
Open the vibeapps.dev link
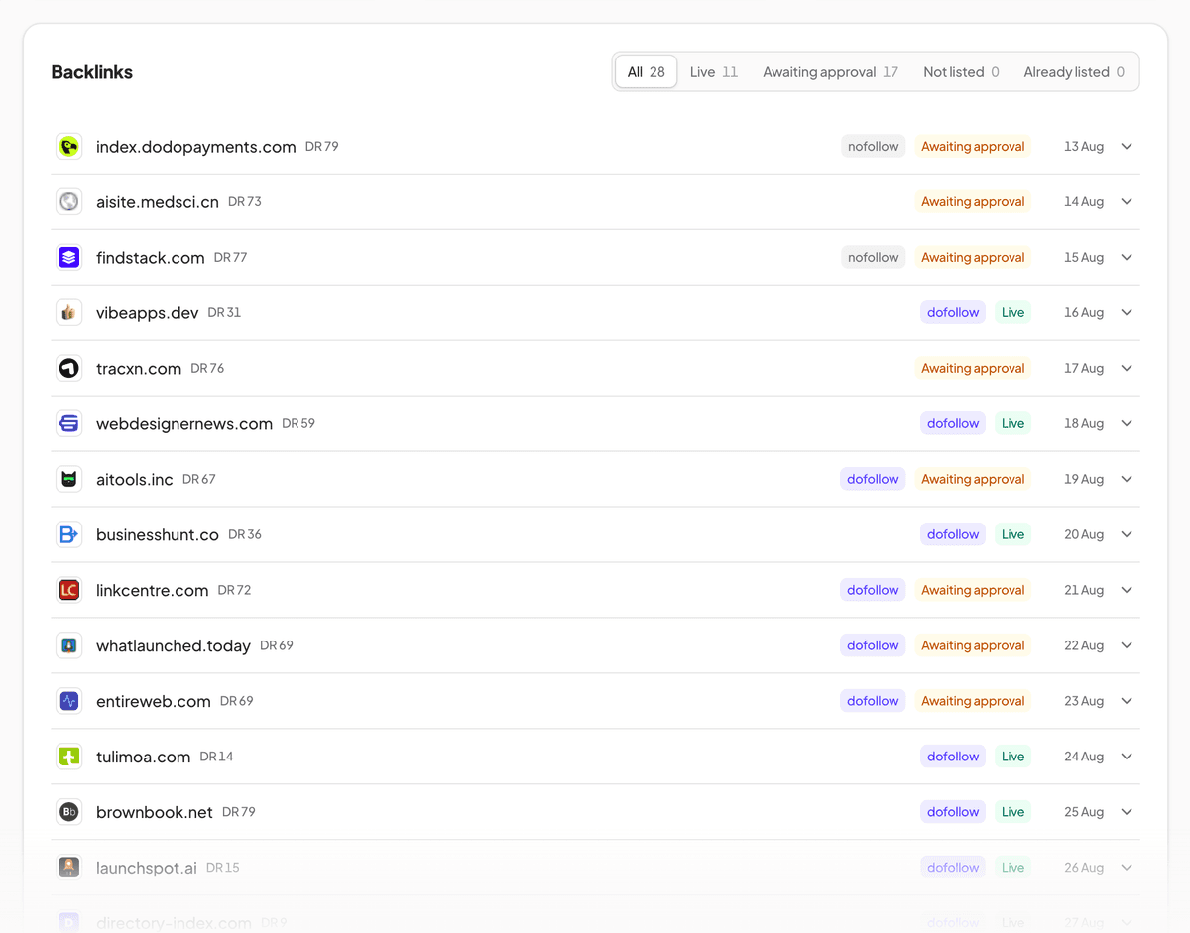148,313
